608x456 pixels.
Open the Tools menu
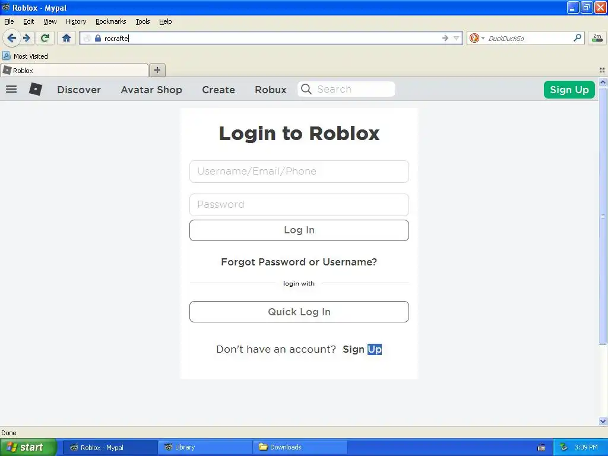pyautogui.click(x=142, y=21)
